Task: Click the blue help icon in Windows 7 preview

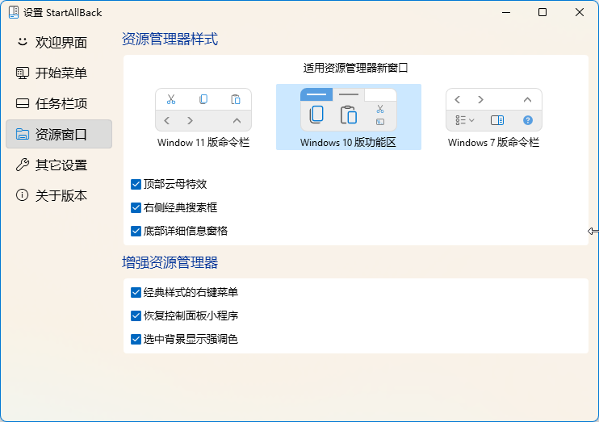Action: click(x=528, y=120)
